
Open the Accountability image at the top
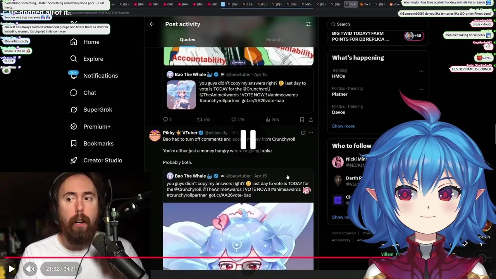click(238, 56)
